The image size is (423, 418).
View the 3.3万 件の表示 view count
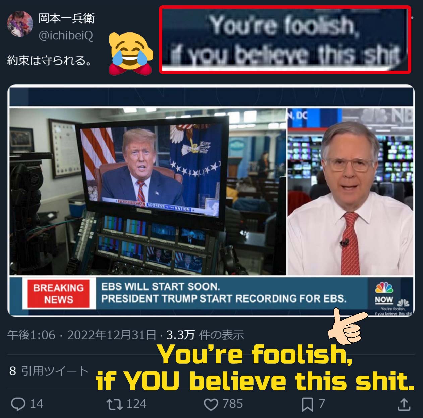(205, 335)
